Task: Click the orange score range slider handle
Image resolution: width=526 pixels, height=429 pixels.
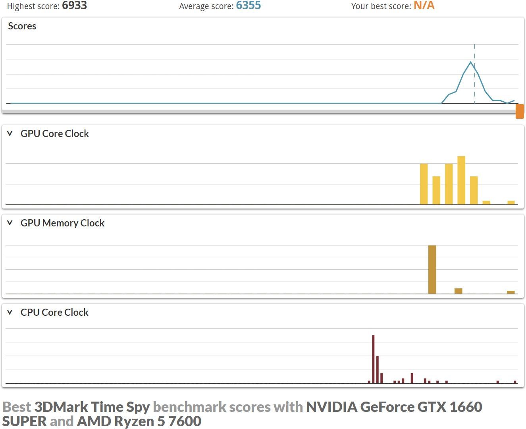Action: pyautogui.click(x=519, y=111)
